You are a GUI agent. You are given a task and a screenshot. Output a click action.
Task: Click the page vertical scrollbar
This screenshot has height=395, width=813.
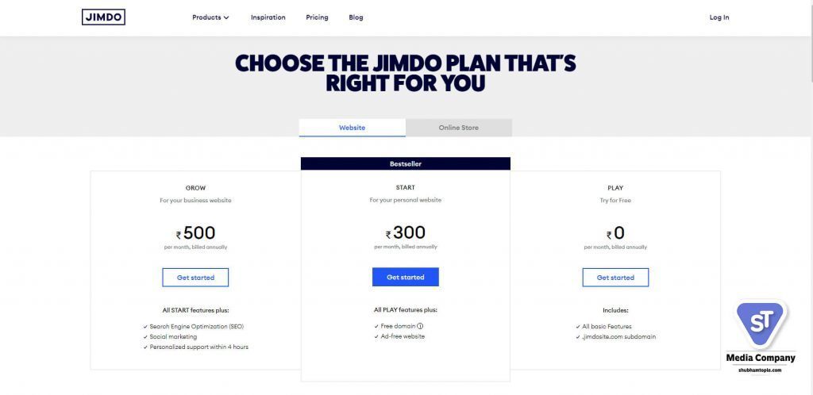[810, 197]
